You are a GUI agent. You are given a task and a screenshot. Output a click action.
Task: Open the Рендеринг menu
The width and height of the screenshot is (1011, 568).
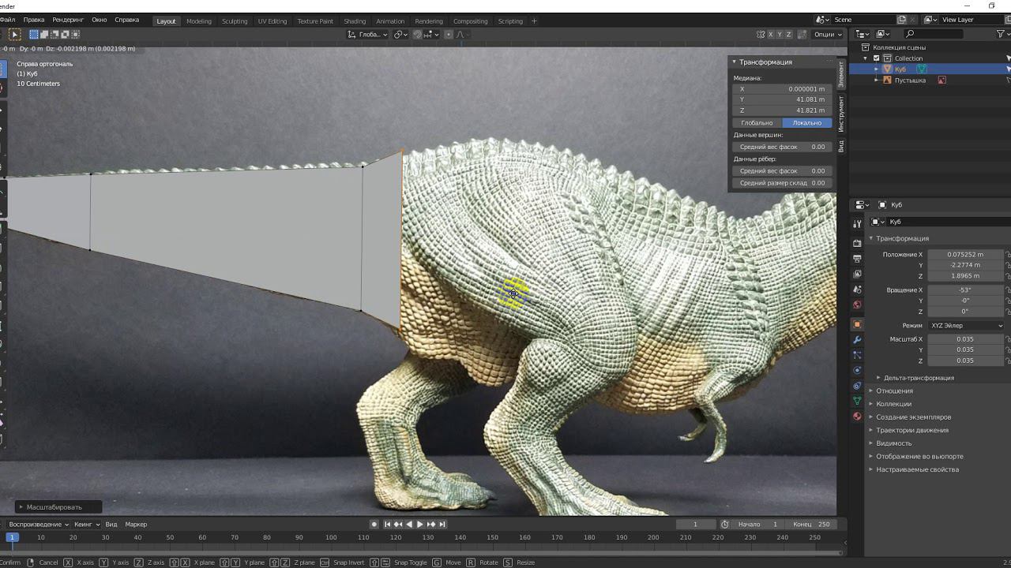tap(68, 20)
